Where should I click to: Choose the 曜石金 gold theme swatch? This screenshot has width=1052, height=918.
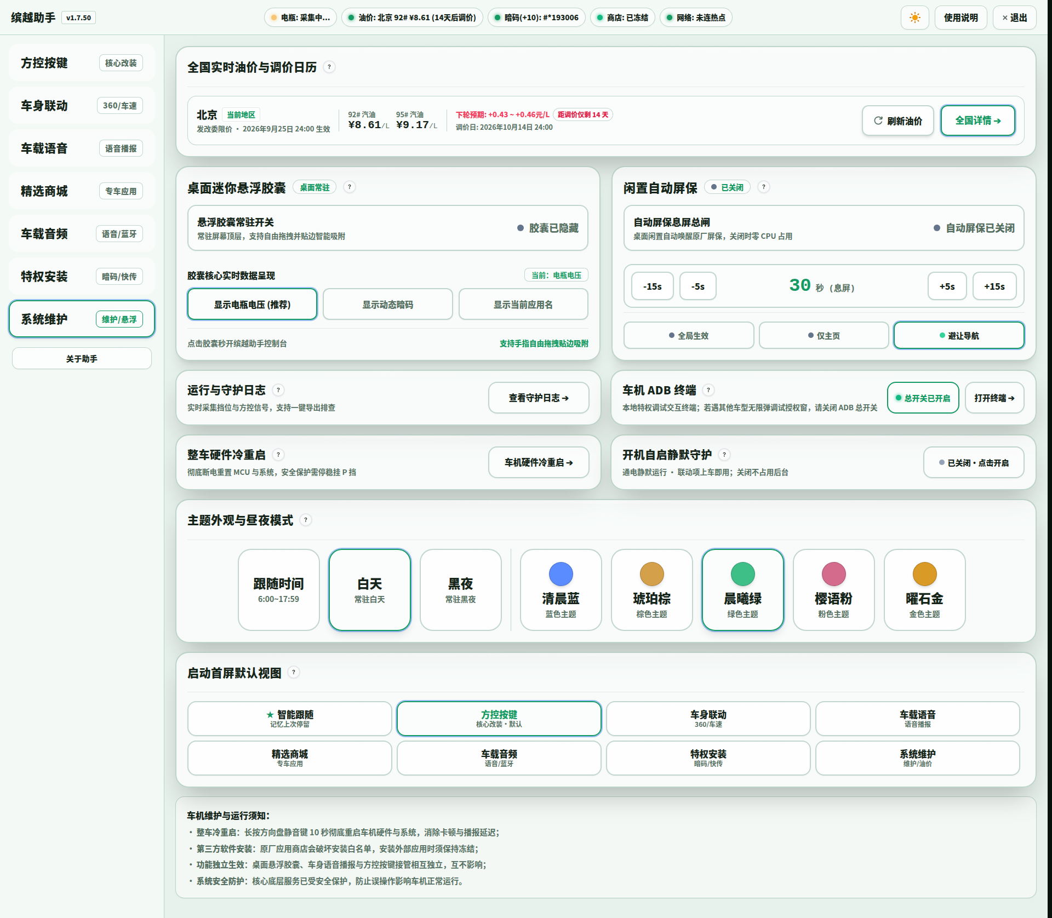(924, 589)
